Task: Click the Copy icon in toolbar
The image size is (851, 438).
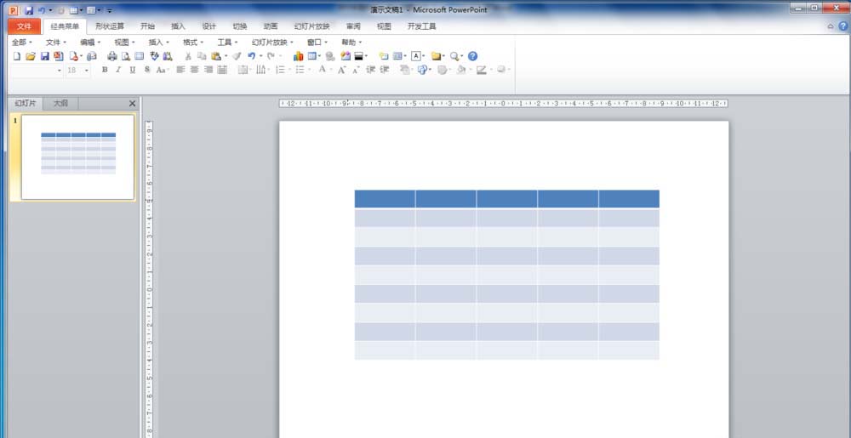Action: pos(202,56)
